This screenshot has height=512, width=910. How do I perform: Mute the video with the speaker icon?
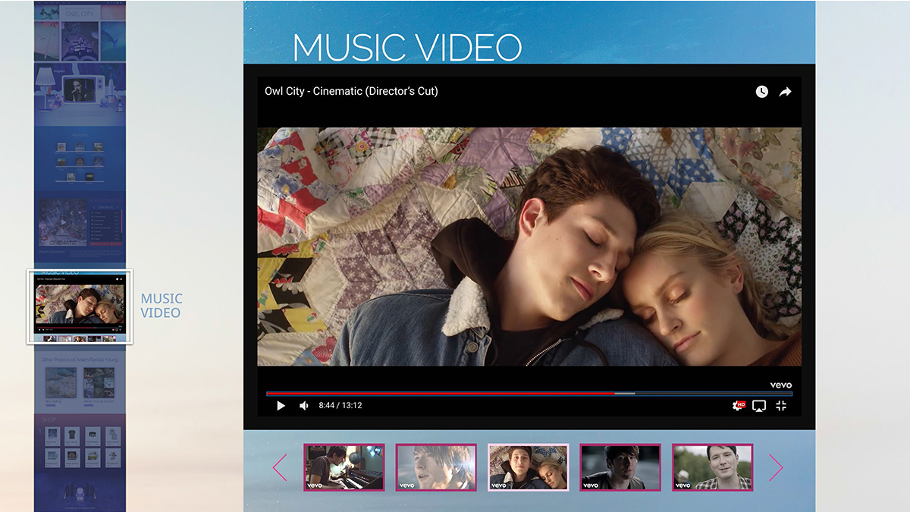click(303, 406)
